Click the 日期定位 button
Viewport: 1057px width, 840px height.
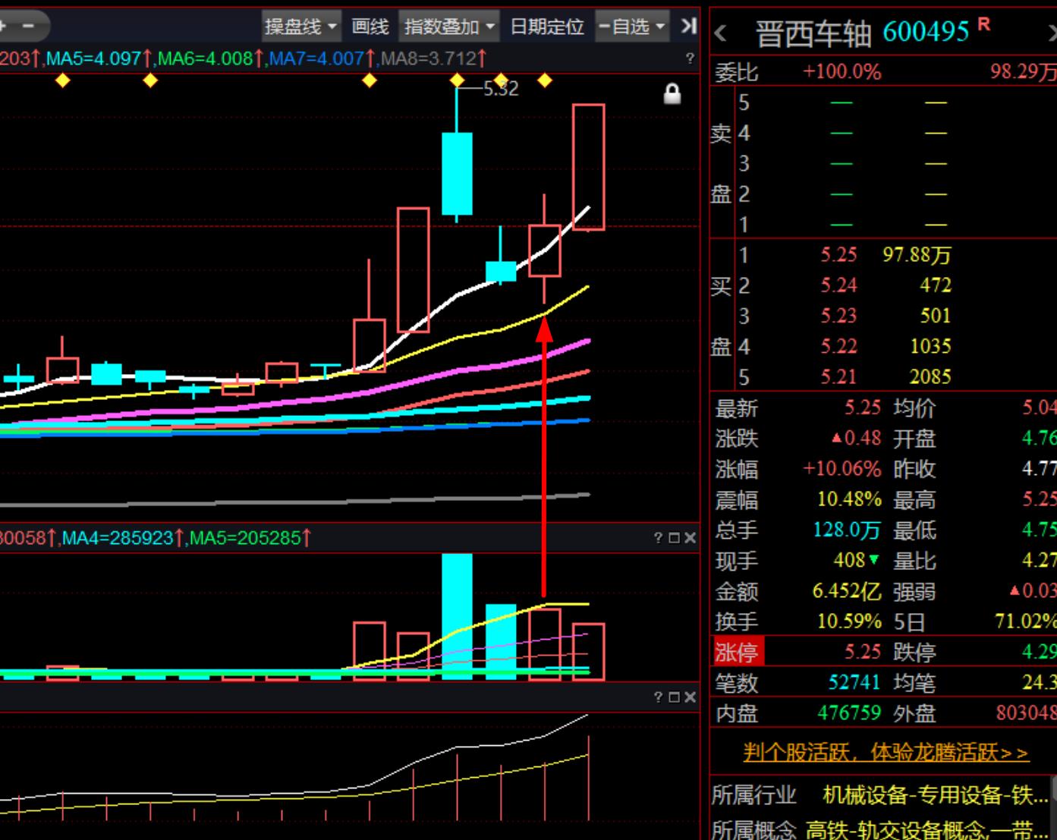547,27
